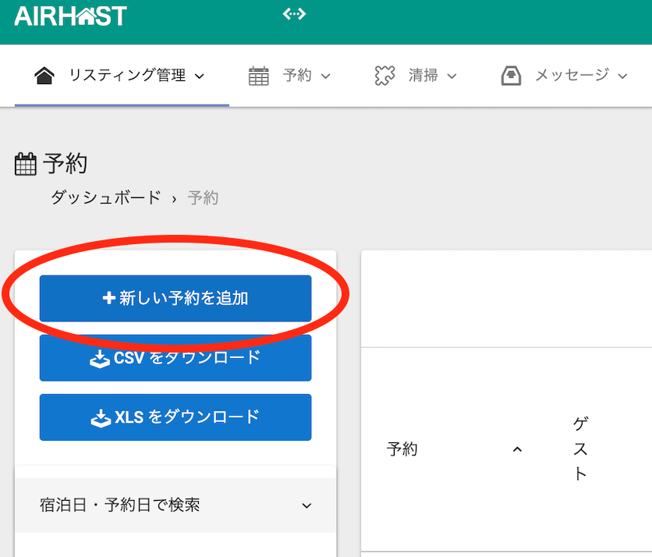Screen dimensions: 652x557
Task: Click the AirHost logo
Action: click(x=70, y=16)
